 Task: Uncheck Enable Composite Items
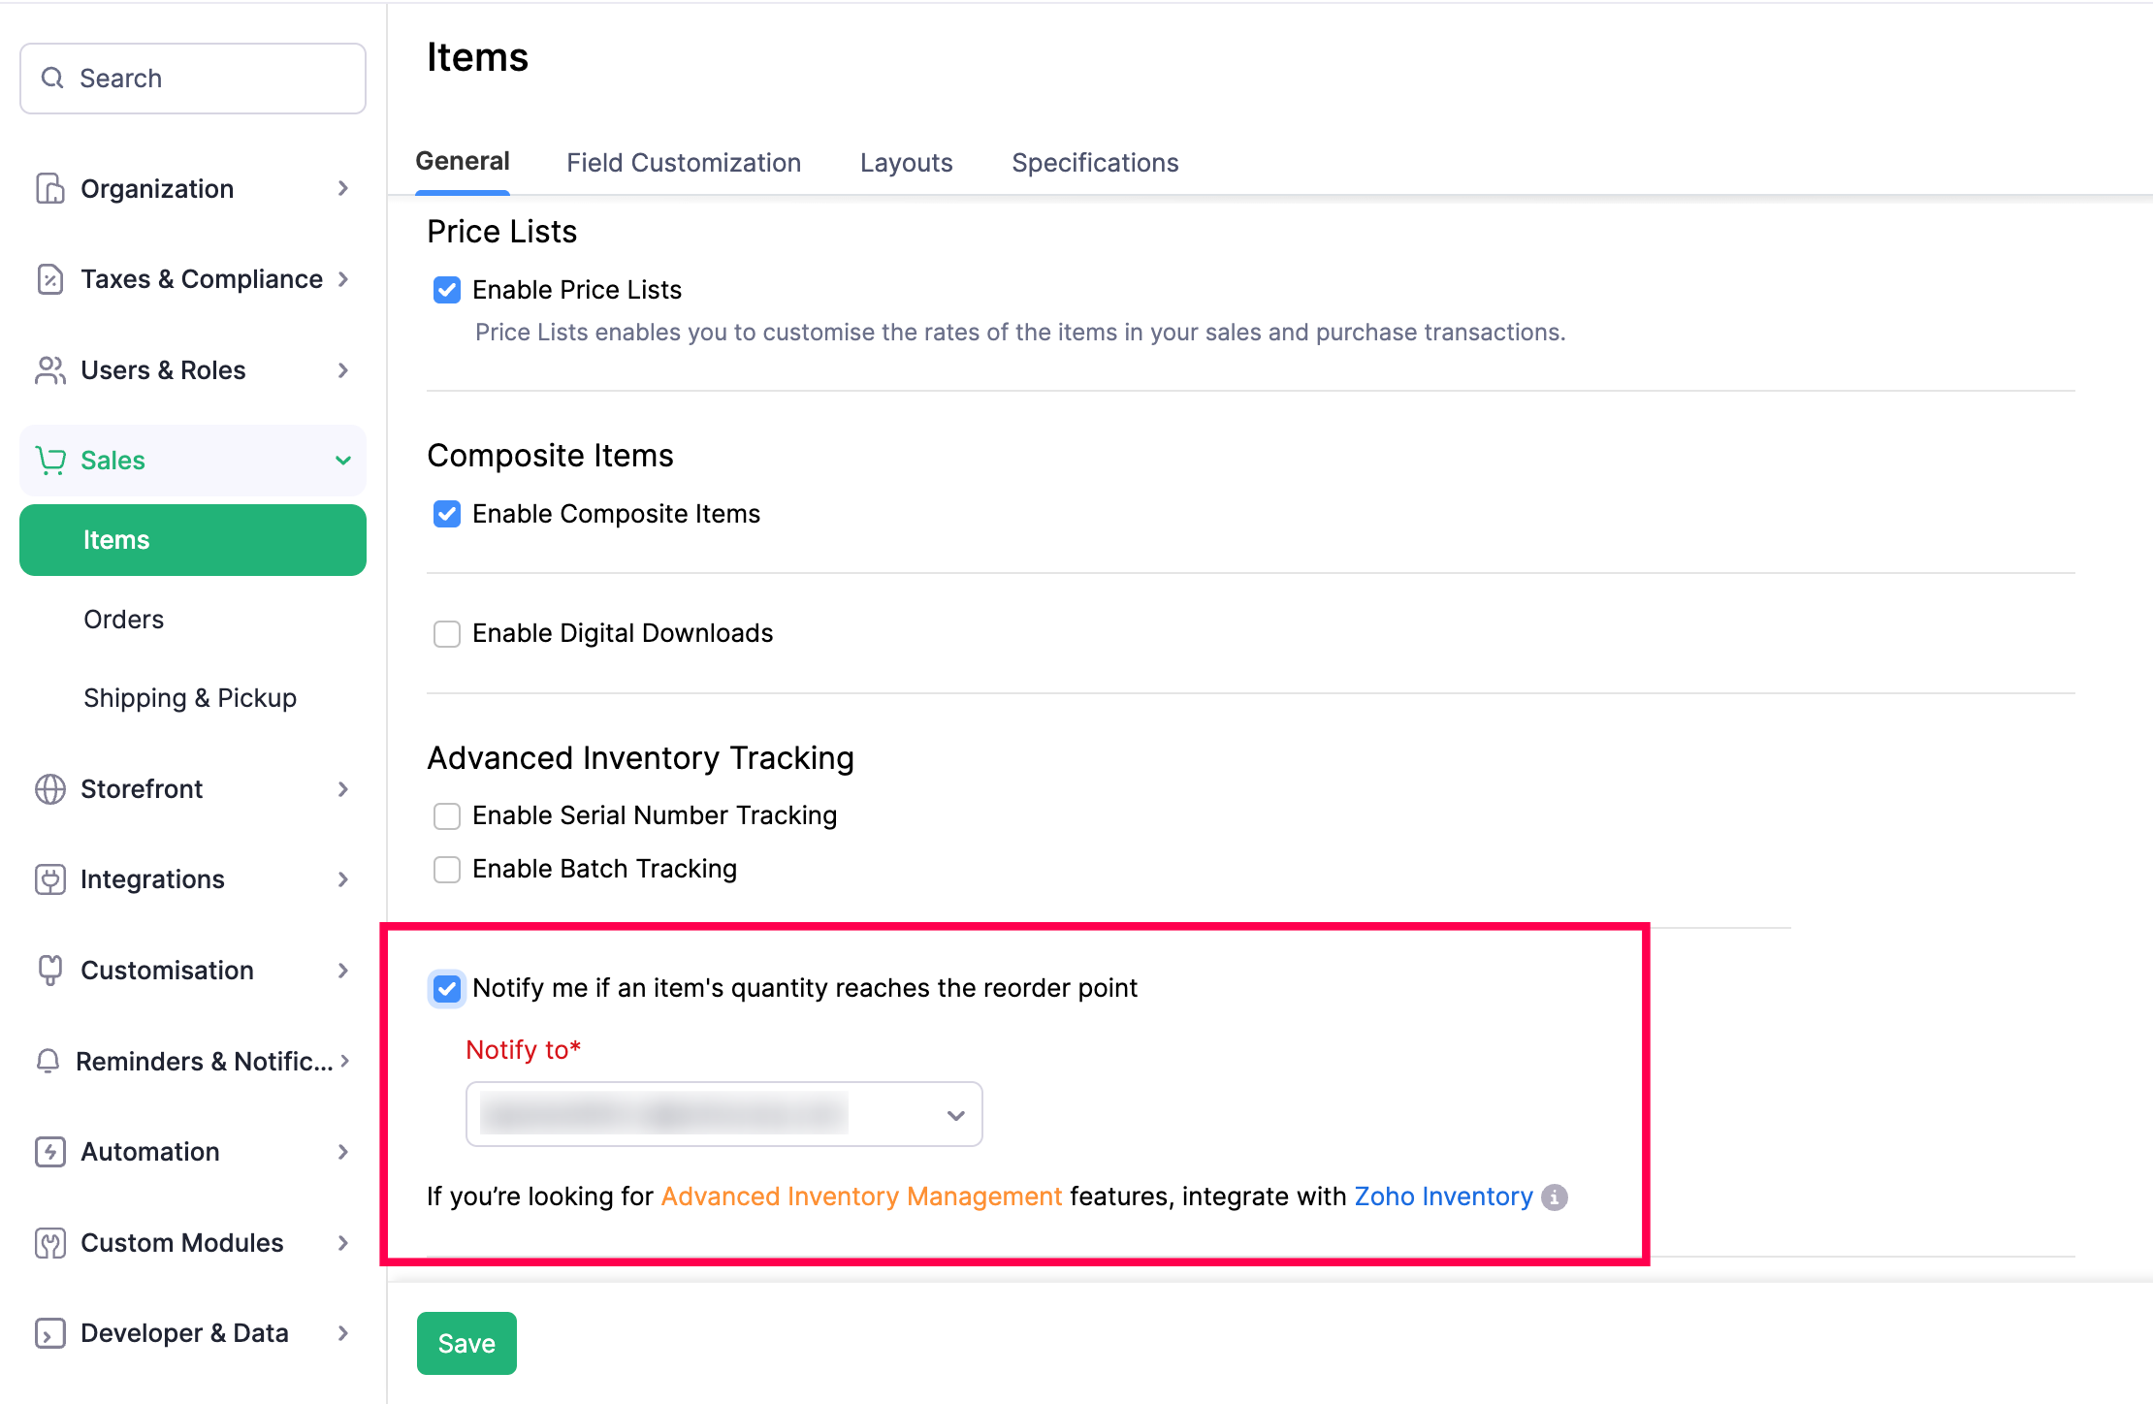(447, 514)
